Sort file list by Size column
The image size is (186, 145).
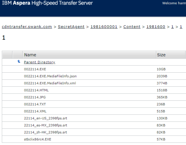click(161, 55)
